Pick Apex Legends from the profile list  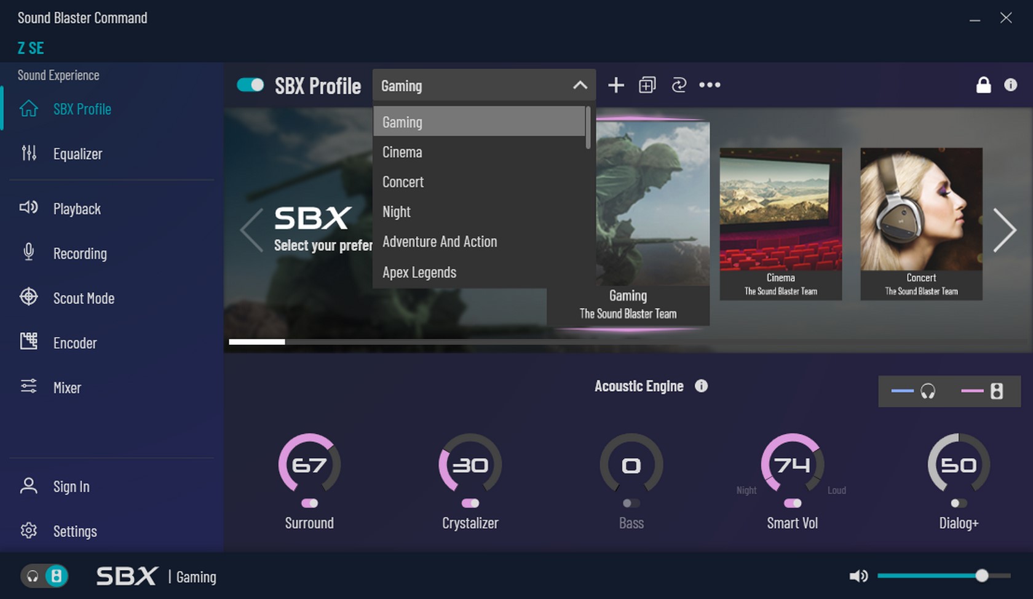click(x=479, y=272)
